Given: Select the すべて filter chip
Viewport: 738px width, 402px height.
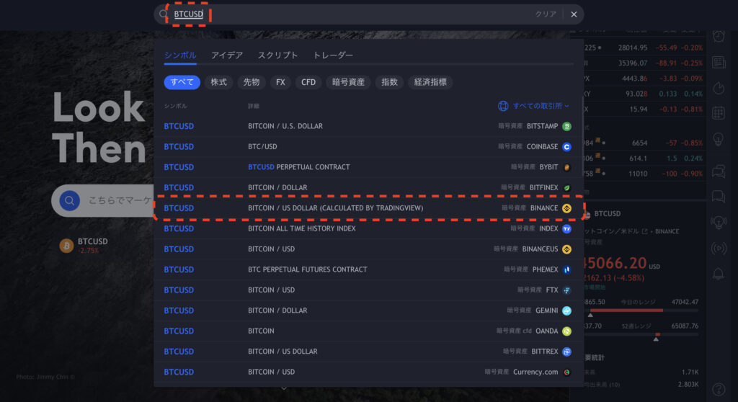Looking at the screenshot, I should click(x=182, y=82).
